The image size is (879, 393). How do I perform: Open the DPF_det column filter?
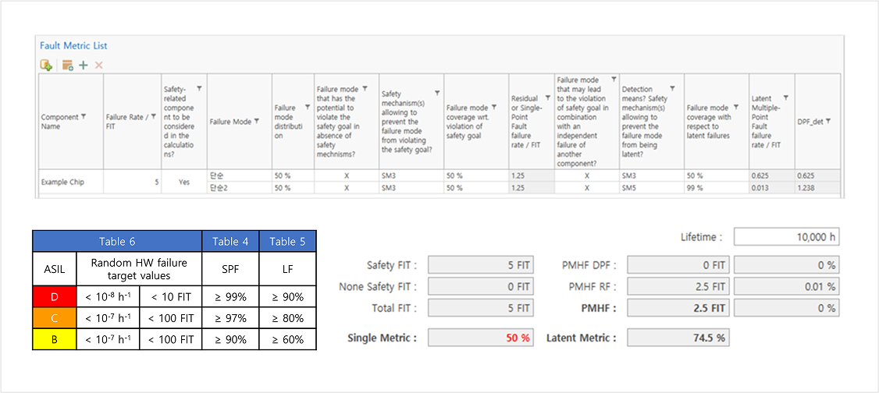click(x=827, y=121)
